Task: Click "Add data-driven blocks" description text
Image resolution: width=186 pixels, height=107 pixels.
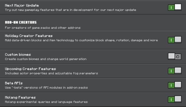Action: pyautogui.click(x=81, y=40)
